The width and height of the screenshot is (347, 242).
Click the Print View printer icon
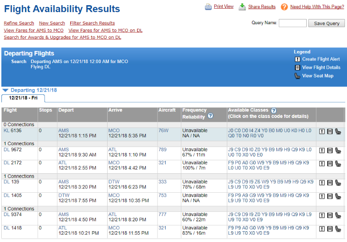click(208, 6)
